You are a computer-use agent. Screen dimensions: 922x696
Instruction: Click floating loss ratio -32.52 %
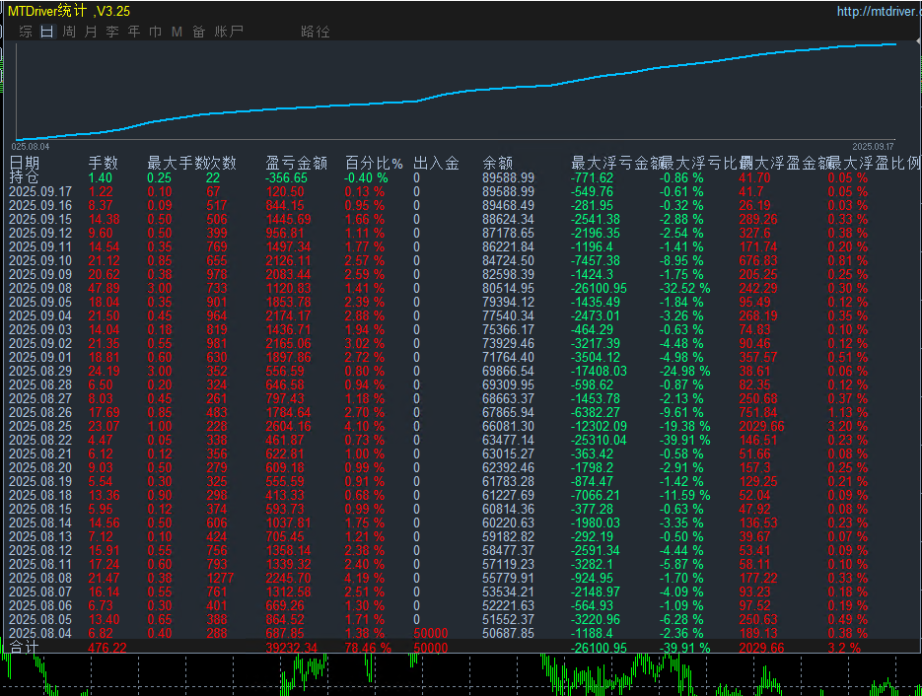pos(684,288)
